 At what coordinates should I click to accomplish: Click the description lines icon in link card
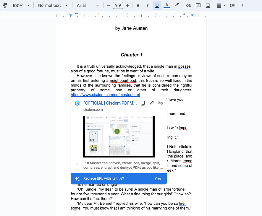(77, 165)
